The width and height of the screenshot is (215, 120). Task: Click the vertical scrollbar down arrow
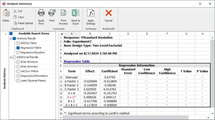pos(212,113)
